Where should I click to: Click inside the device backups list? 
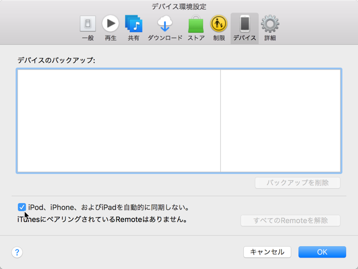point(179,121)
